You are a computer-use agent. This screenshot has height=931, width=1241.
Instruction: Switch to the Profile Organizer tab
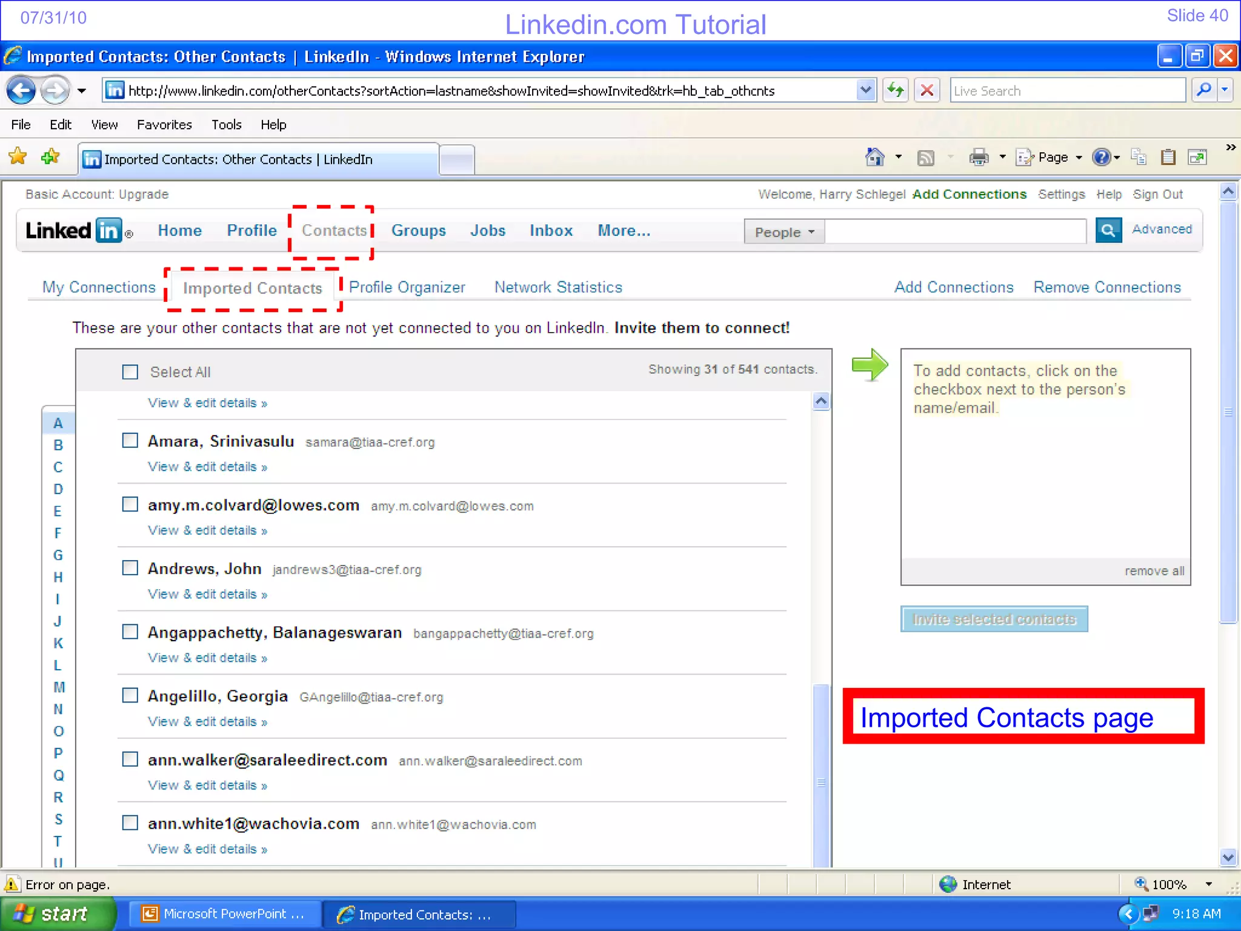tap(407, 287)
